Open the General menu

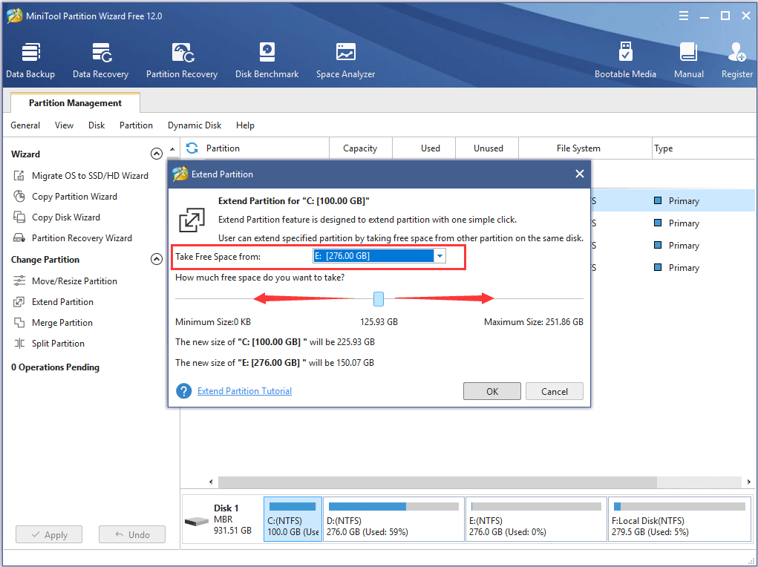pyautogui.click(x=25, y=125)
